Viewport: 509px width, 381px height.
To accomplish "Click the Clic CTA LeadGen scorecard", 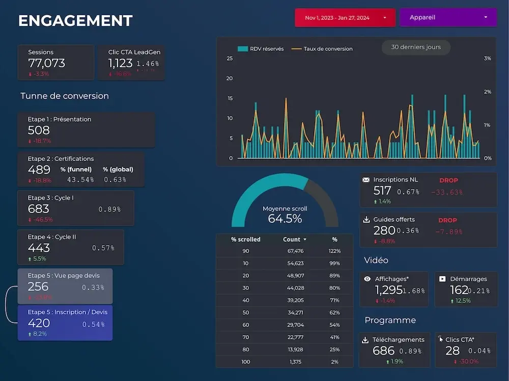I will (x=131, y=62).
